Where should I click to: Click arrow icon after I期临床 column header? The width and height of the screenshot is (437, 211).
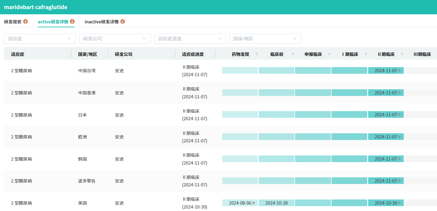click(x=366, y=54)
